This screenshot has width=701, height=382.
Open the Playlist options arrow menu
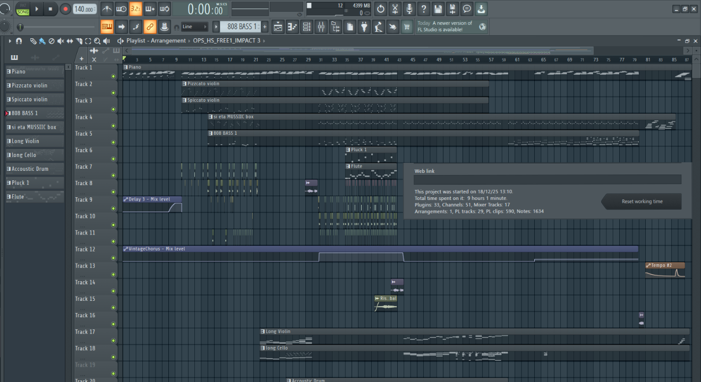10,41
